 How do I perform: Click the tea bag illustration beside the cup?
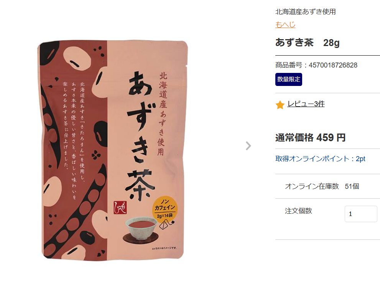(167, 224)
